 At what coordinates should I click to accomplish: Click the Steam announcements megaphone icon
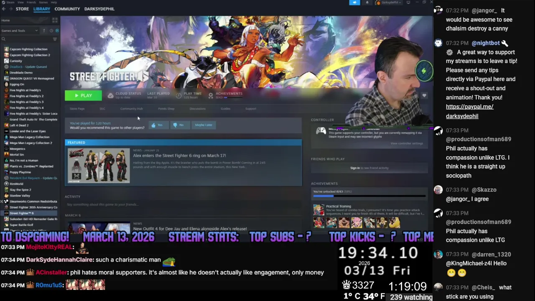pos(354,3)
